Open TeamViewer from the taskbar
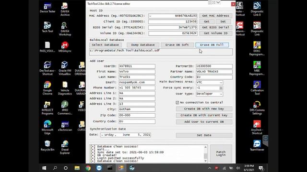 (99, 168)
